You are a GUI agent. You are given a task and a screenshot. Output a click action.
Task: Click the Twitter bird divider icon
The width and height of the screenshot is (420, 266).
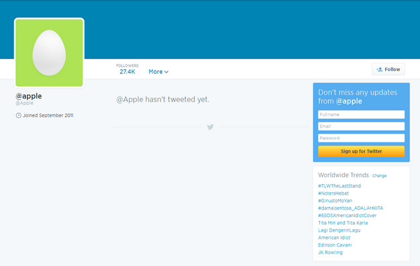pyautogui.click(x=210, y=127)
